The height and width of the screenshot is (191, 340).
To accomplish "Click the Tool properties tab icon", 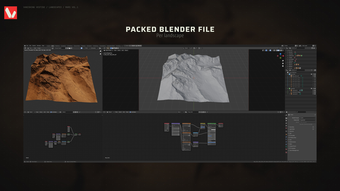I will coord(286,115).
